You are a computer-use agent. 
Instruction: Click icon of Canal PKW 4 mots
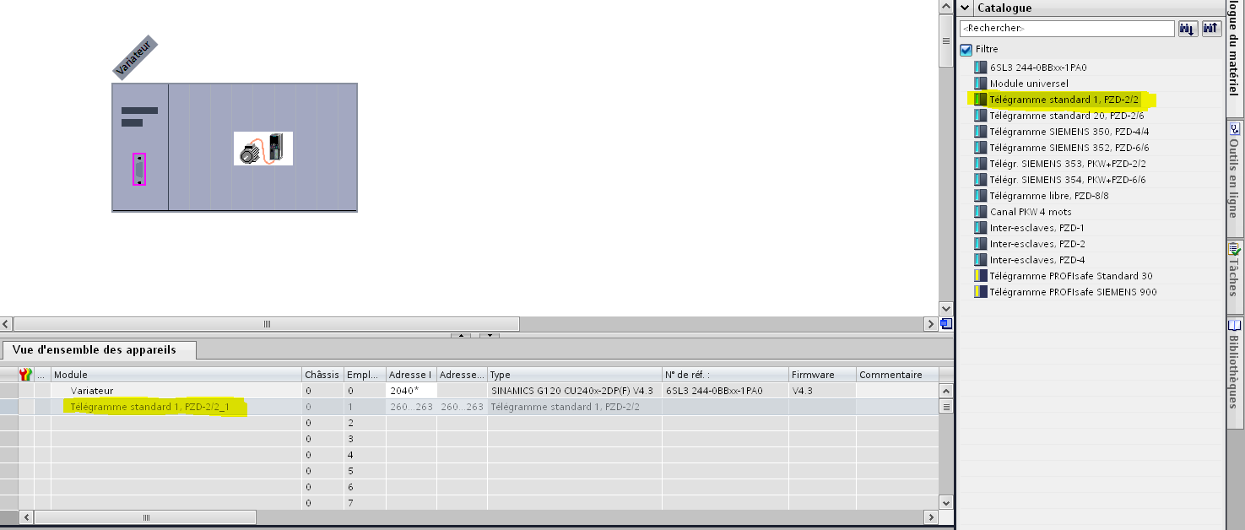coord(980,212)
